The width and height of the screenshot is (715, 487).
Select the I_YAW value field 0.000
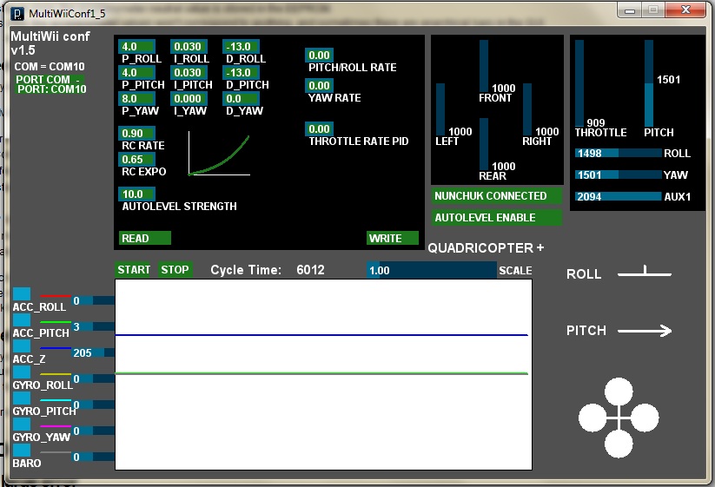189,98
